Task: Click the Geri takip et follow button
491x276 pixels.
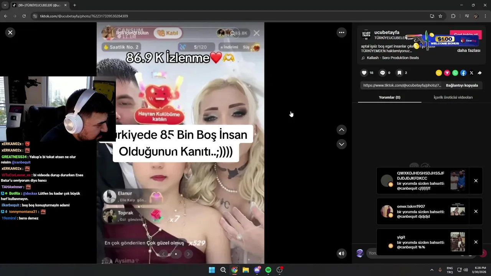Action: tap(466, 35)
